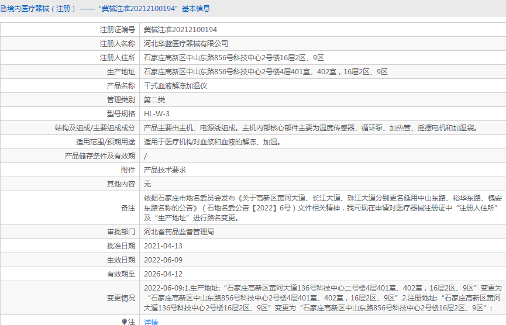Click attachment value 产品技术要求
The image size is (506, 325).
click(x=165, y=170)
